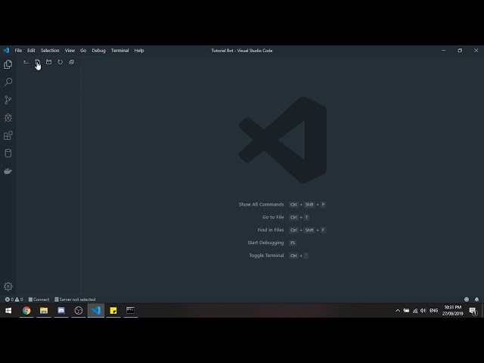Open the Selection menu
Viewport: 484px width, 363px height.
[x=50, y=51]
